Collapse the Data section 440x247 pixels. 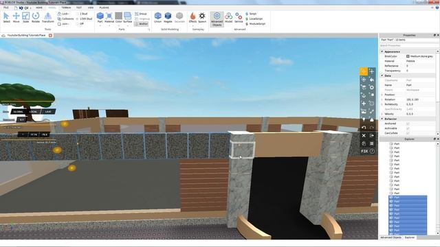(382, 75)
